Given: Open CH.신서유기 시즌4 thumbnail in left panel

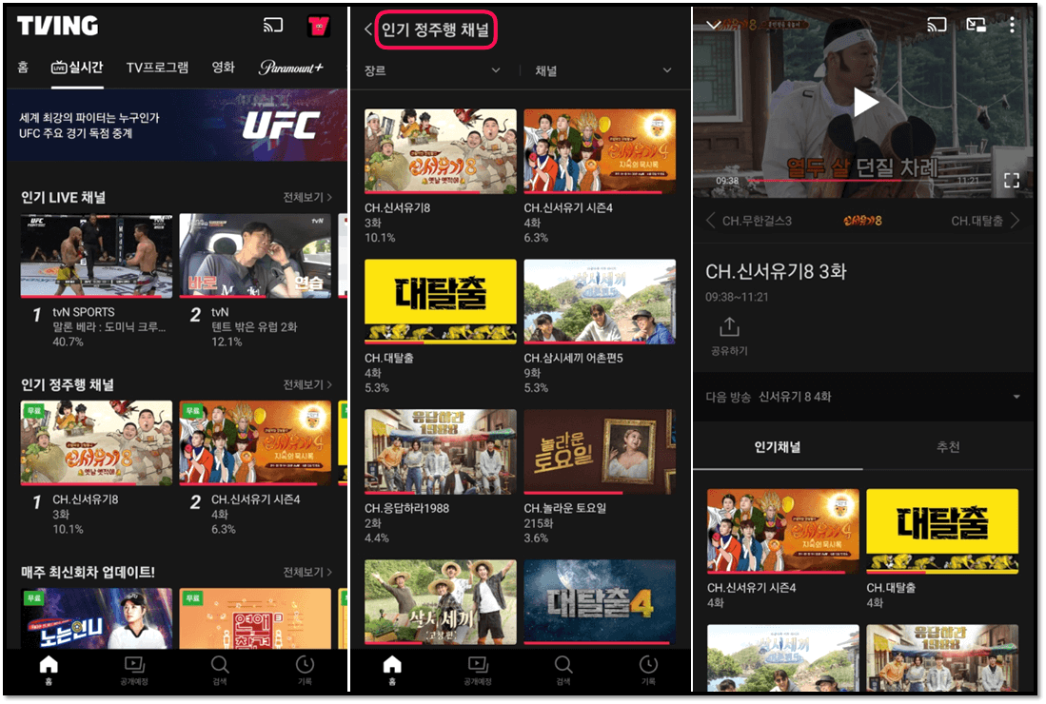Looking at the screenshot, I should [255, 443].
